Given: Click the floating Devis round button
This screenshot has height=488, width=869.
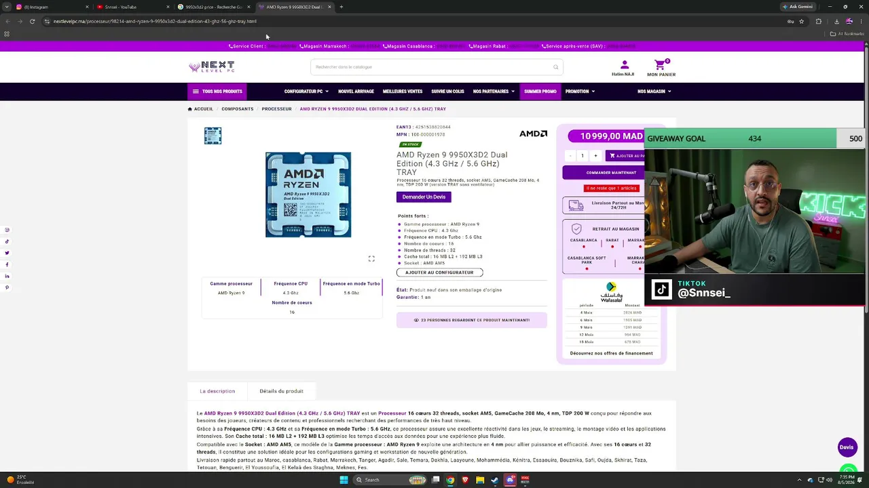Looking at the screenshot, I should [847, 447].
